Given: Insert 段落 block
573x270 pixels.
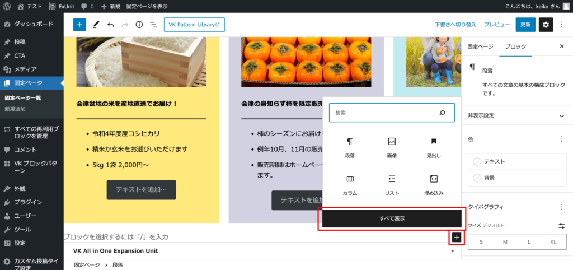Looking at the screenshot, I should coord(350,148).
